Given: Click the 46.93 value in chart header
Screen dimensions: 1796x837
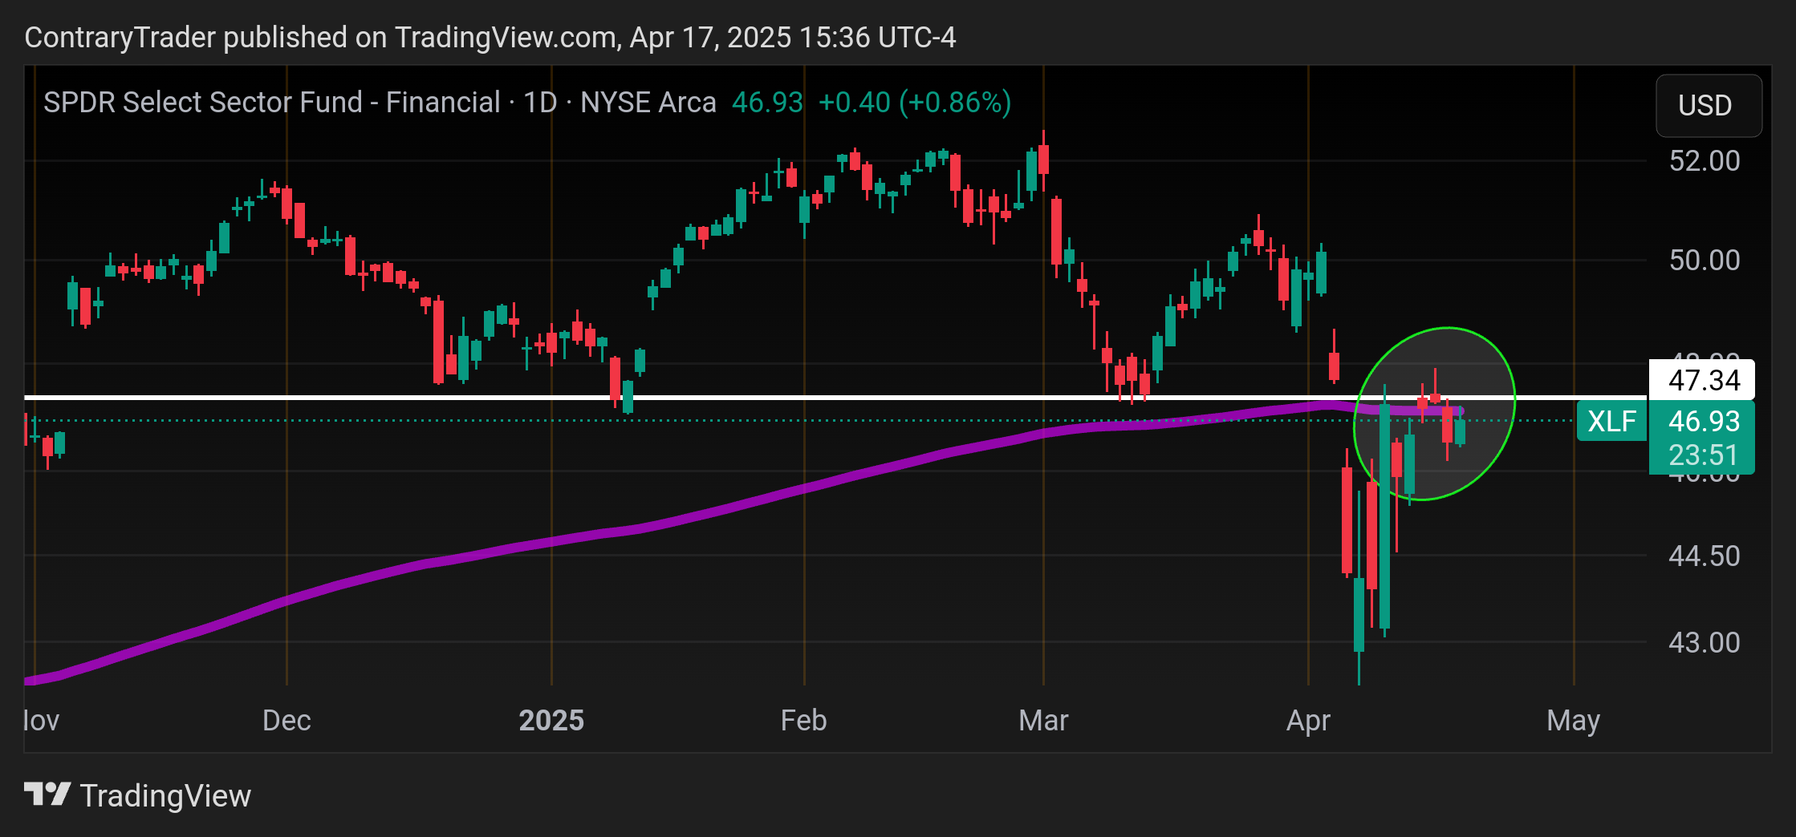Looking at the screenshot, I should coord(767,103).
